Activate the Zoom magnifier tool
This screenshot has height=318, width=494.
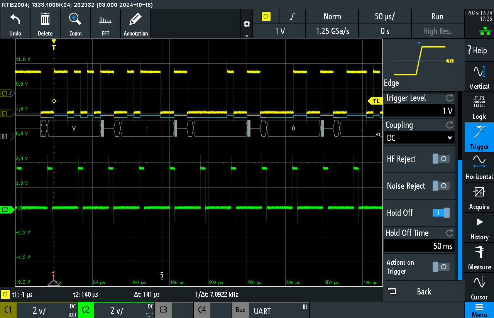tap(75, 24)
